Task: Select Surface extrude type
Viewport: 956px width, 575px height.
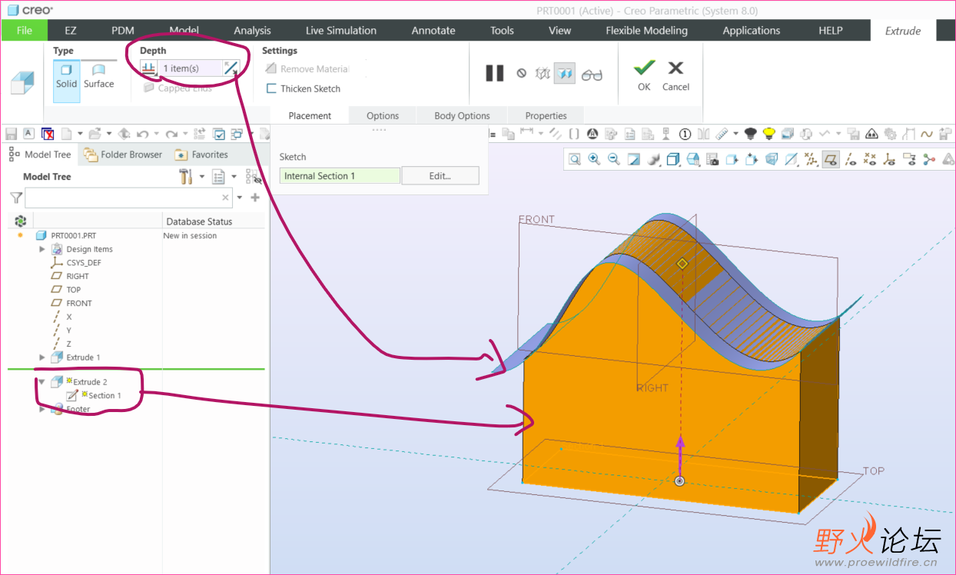Action: tap(98, 75)
